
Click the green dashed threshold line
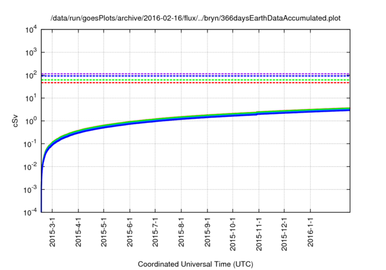pos(195,80)
